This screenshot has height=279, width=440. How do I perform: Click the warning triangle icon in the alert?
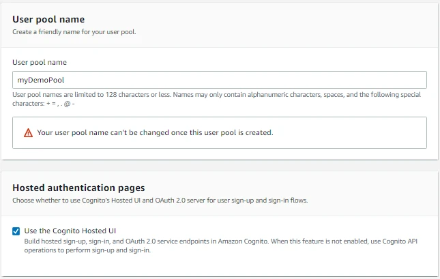[x=28, y=133]
